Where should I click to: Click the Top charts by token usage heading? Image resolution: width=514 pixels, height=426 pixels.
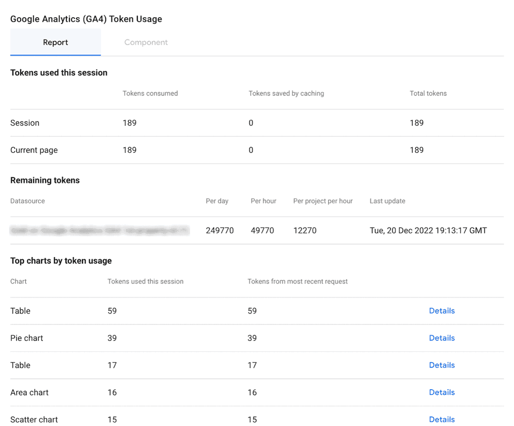pos(61,261)
